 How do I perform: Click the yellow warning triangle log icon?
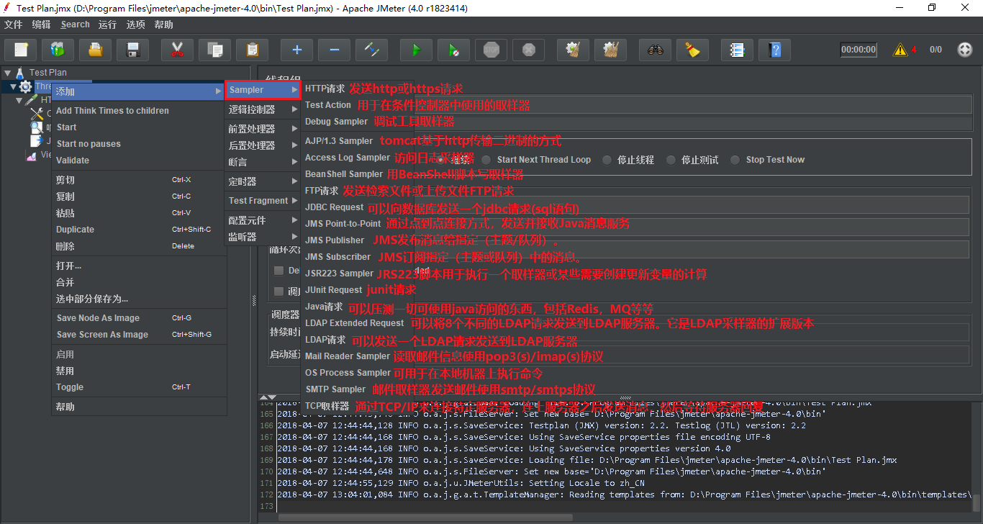(900, 50)
